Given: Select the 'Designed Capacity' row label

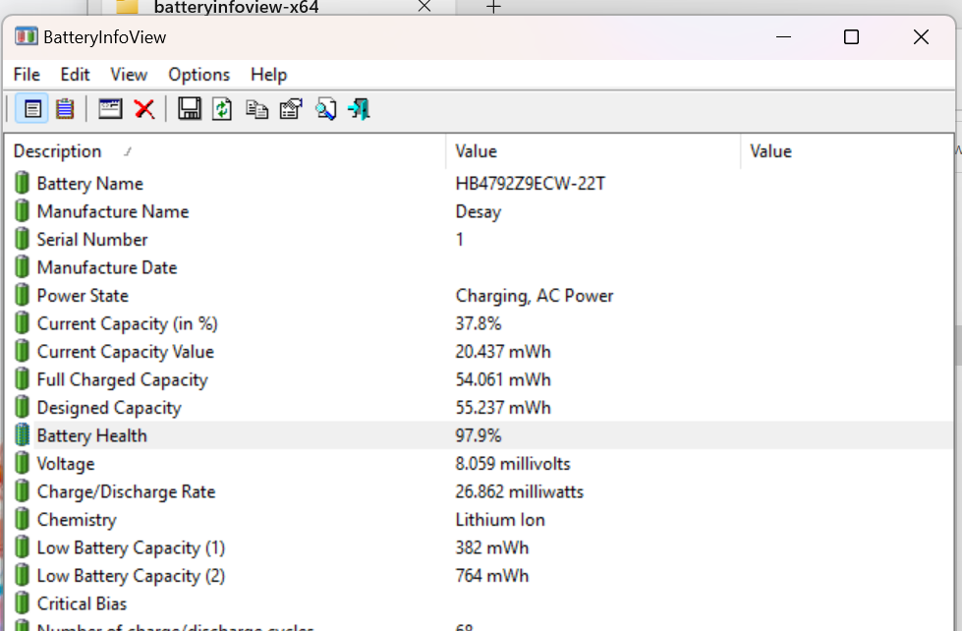Looking at the screenshot, I should click(x=109, y=408).
